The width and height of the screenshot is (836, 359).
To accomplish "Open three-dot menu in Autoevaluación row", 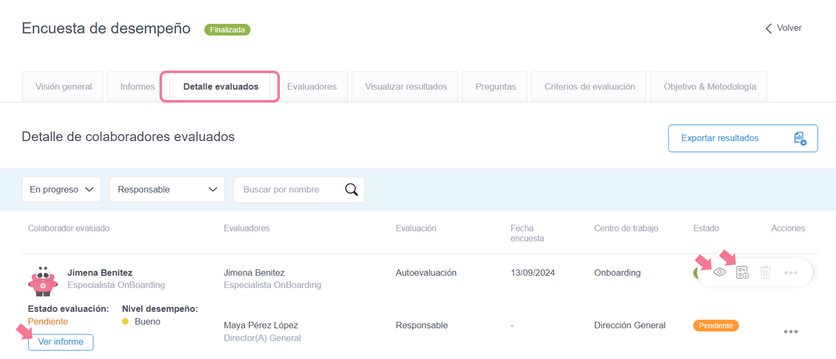I will 790,273.
